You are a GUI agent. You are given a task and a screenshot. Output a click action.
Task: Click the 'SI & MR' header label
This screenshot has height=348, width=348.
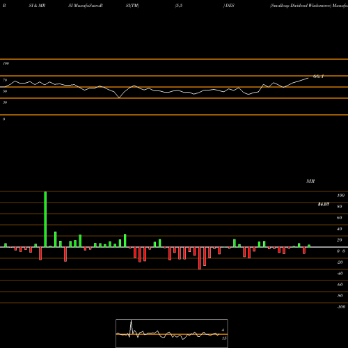pos(37,6)
